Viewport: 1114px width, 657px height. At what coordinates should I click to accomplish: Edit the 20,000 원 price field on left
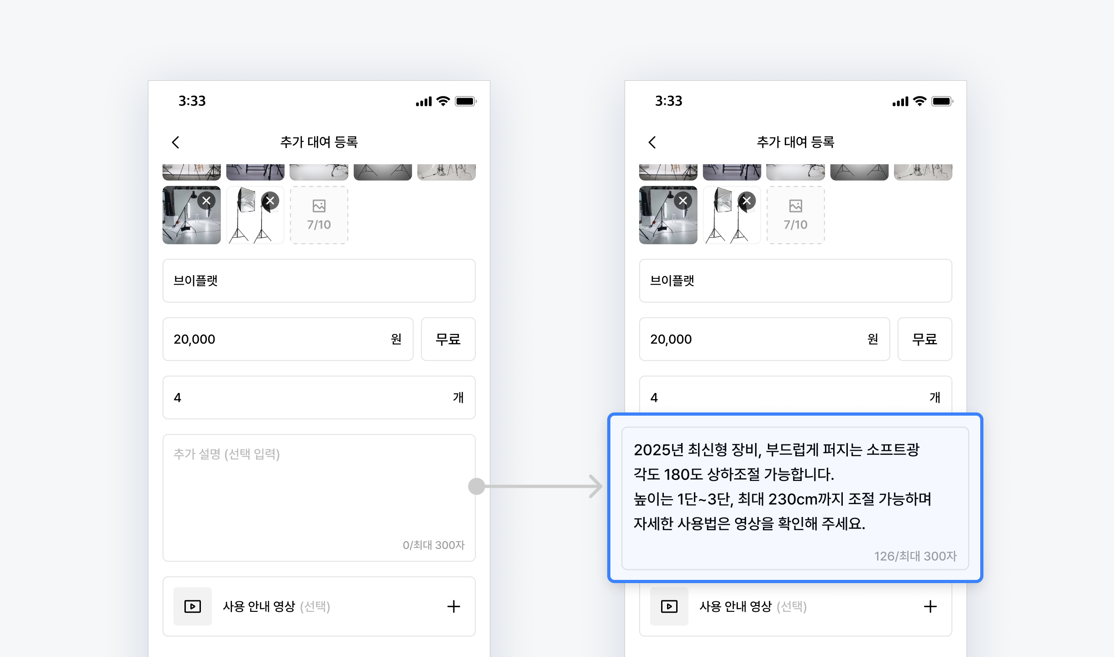point(288,339)
